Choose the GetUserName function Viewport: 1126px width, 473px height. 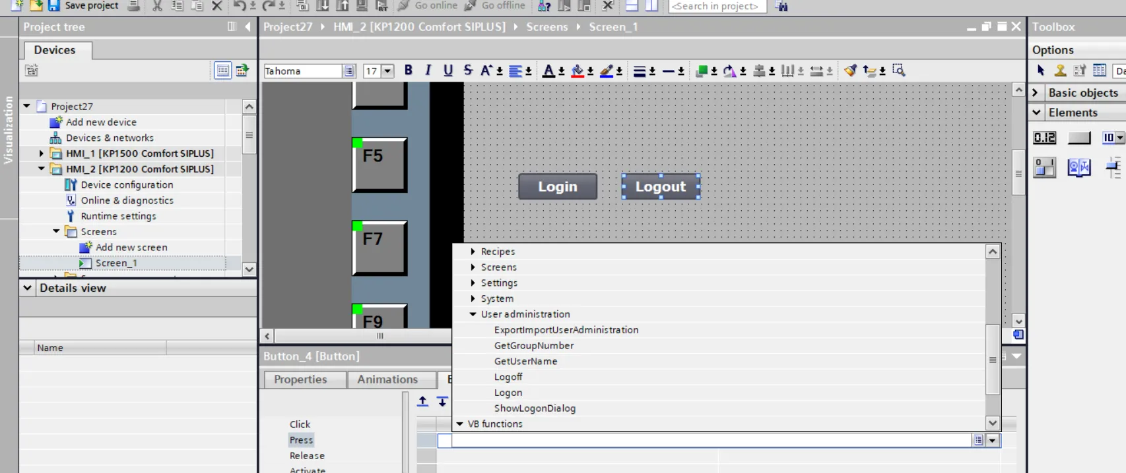pyautogui.click(x=525, y=361)
